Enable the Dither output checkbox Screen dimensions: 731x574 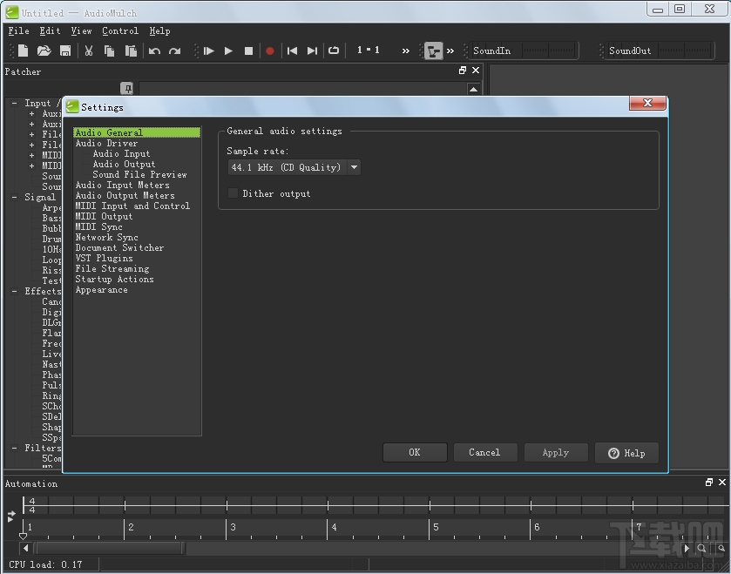[233, 193]
